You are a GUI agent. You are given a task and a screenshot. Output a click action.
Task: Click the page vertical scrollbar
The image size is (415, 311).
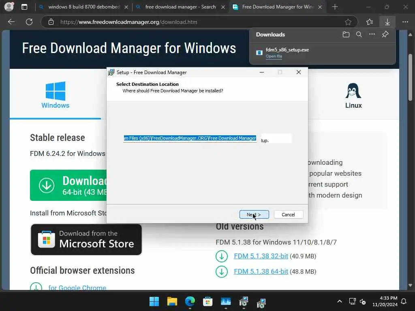(410, 77)
